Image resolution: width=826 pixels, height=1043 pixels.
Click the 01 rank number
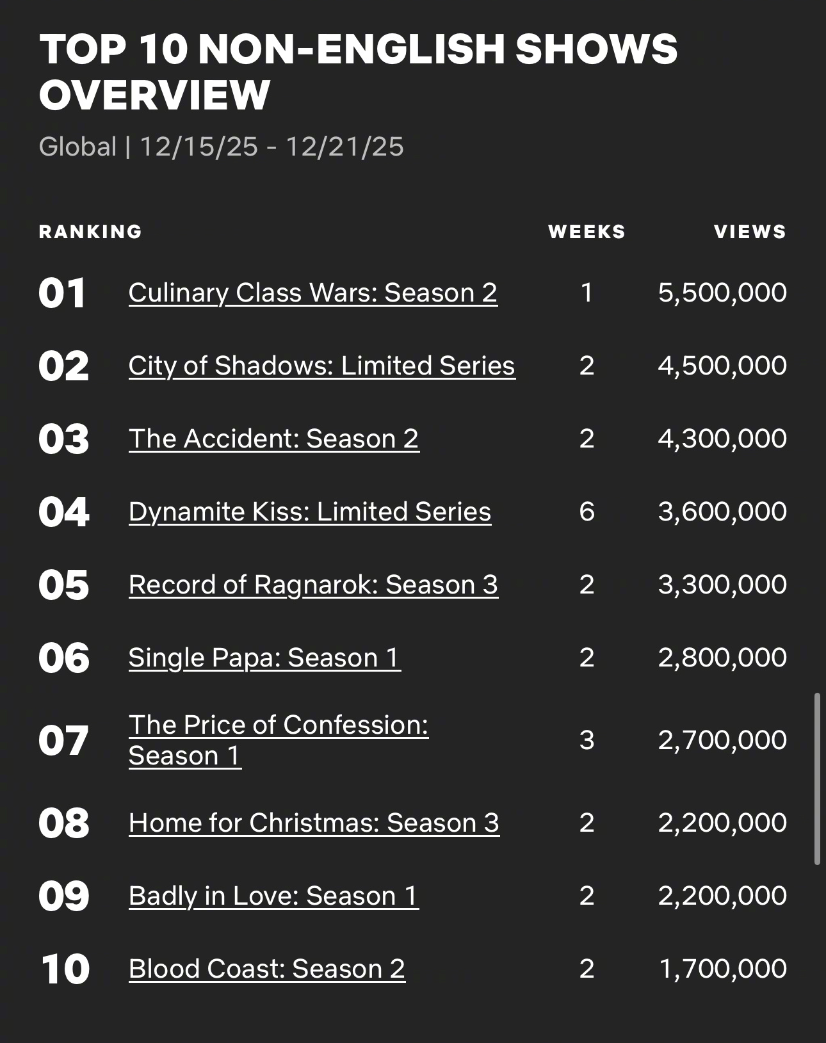coord(62,293)
